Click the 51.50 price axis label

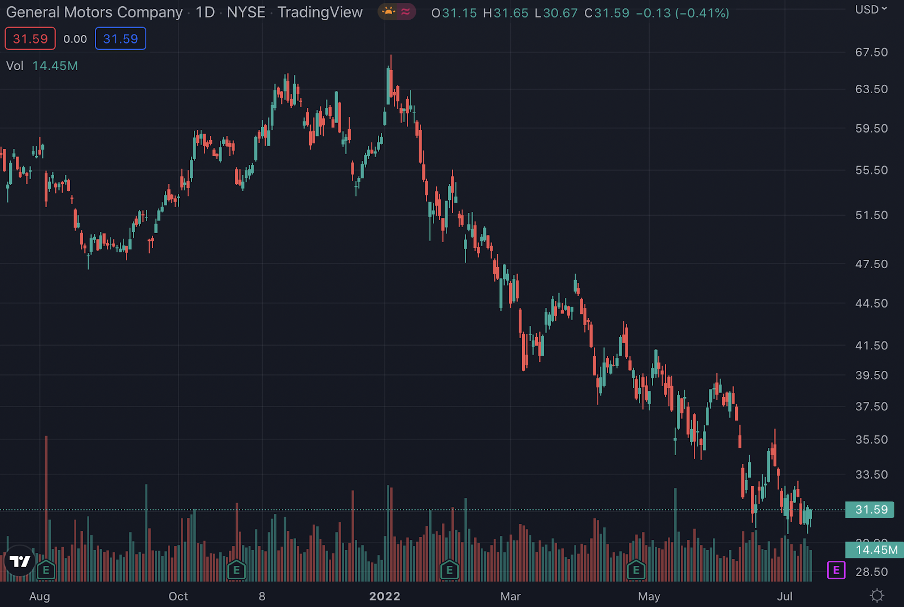(x=871, y=216)
